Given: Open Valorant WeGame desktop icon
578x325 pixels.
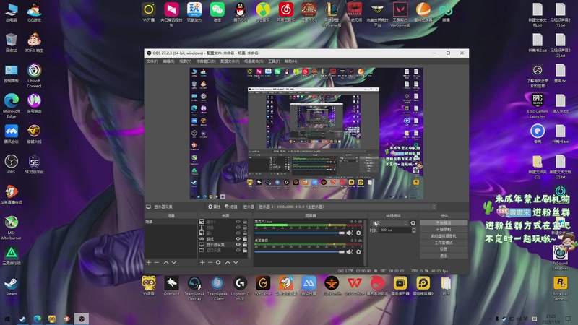Looking at the screenshot, I should [x=400, y=14].
